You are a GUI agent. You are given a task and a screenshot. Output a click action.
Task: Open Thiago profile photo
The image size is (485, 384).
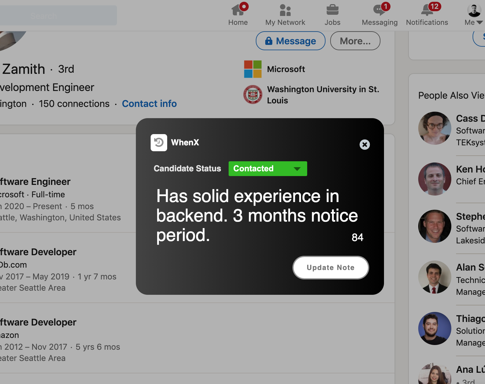point(435,328)
